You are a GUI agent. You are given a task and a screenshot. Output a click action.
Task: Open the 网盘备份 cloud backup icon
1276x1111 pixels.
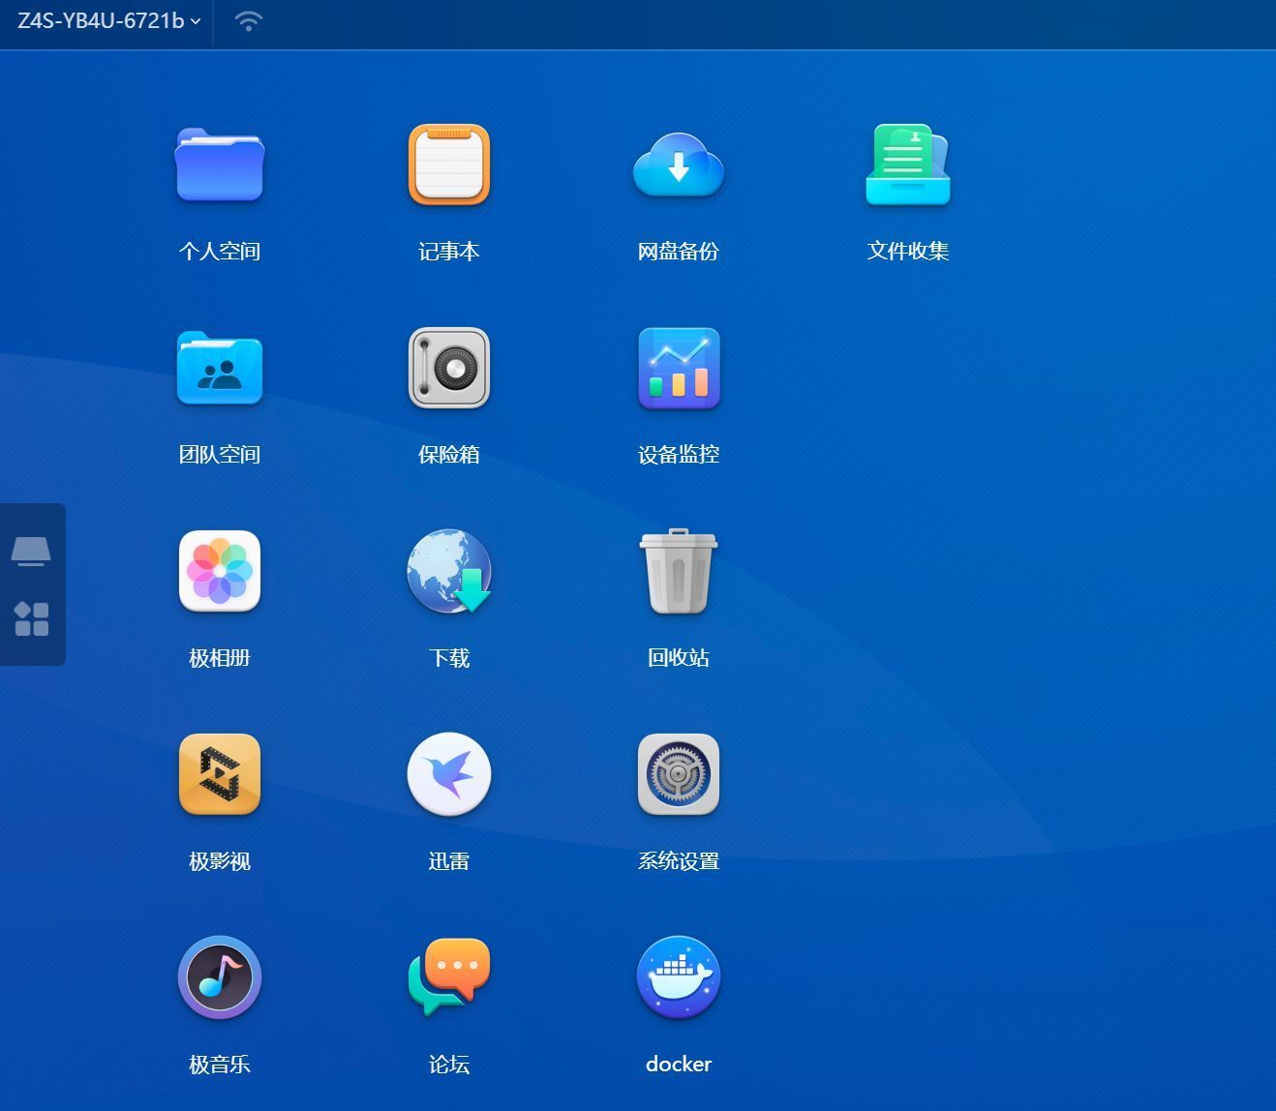(679, 165)
